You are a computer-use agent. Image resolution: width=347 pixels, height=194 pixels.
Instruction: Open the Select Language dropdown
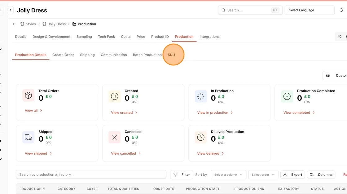(x=310, y=10)
